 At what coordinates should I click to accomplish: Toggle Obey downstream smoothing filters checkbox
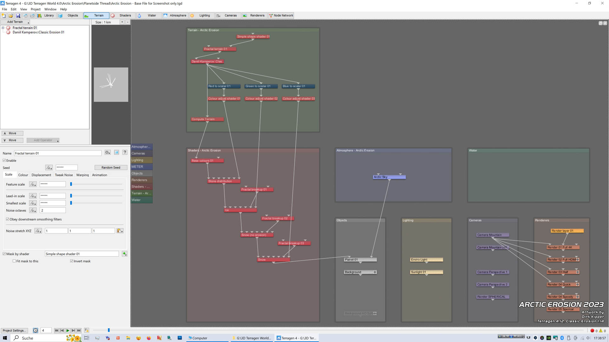[7, 219]
